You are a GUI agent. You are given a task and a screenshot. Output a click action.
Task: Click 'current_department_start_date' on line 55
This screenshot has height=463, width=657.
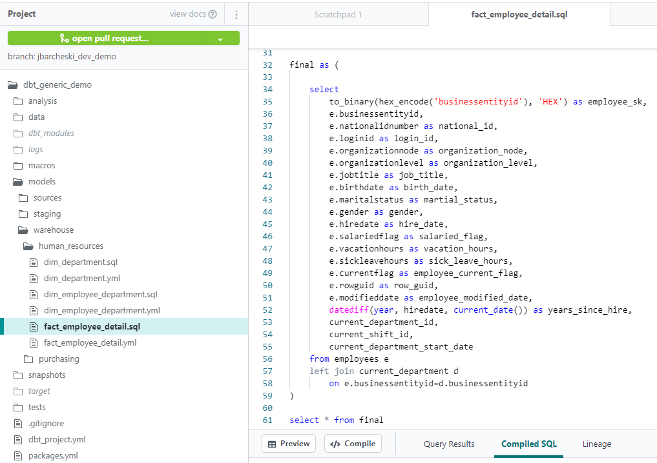(x=401, y=347)
